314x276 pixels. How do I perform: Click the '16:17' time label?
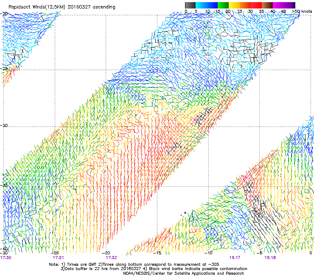pyautogui.click(x=235, y=258)
